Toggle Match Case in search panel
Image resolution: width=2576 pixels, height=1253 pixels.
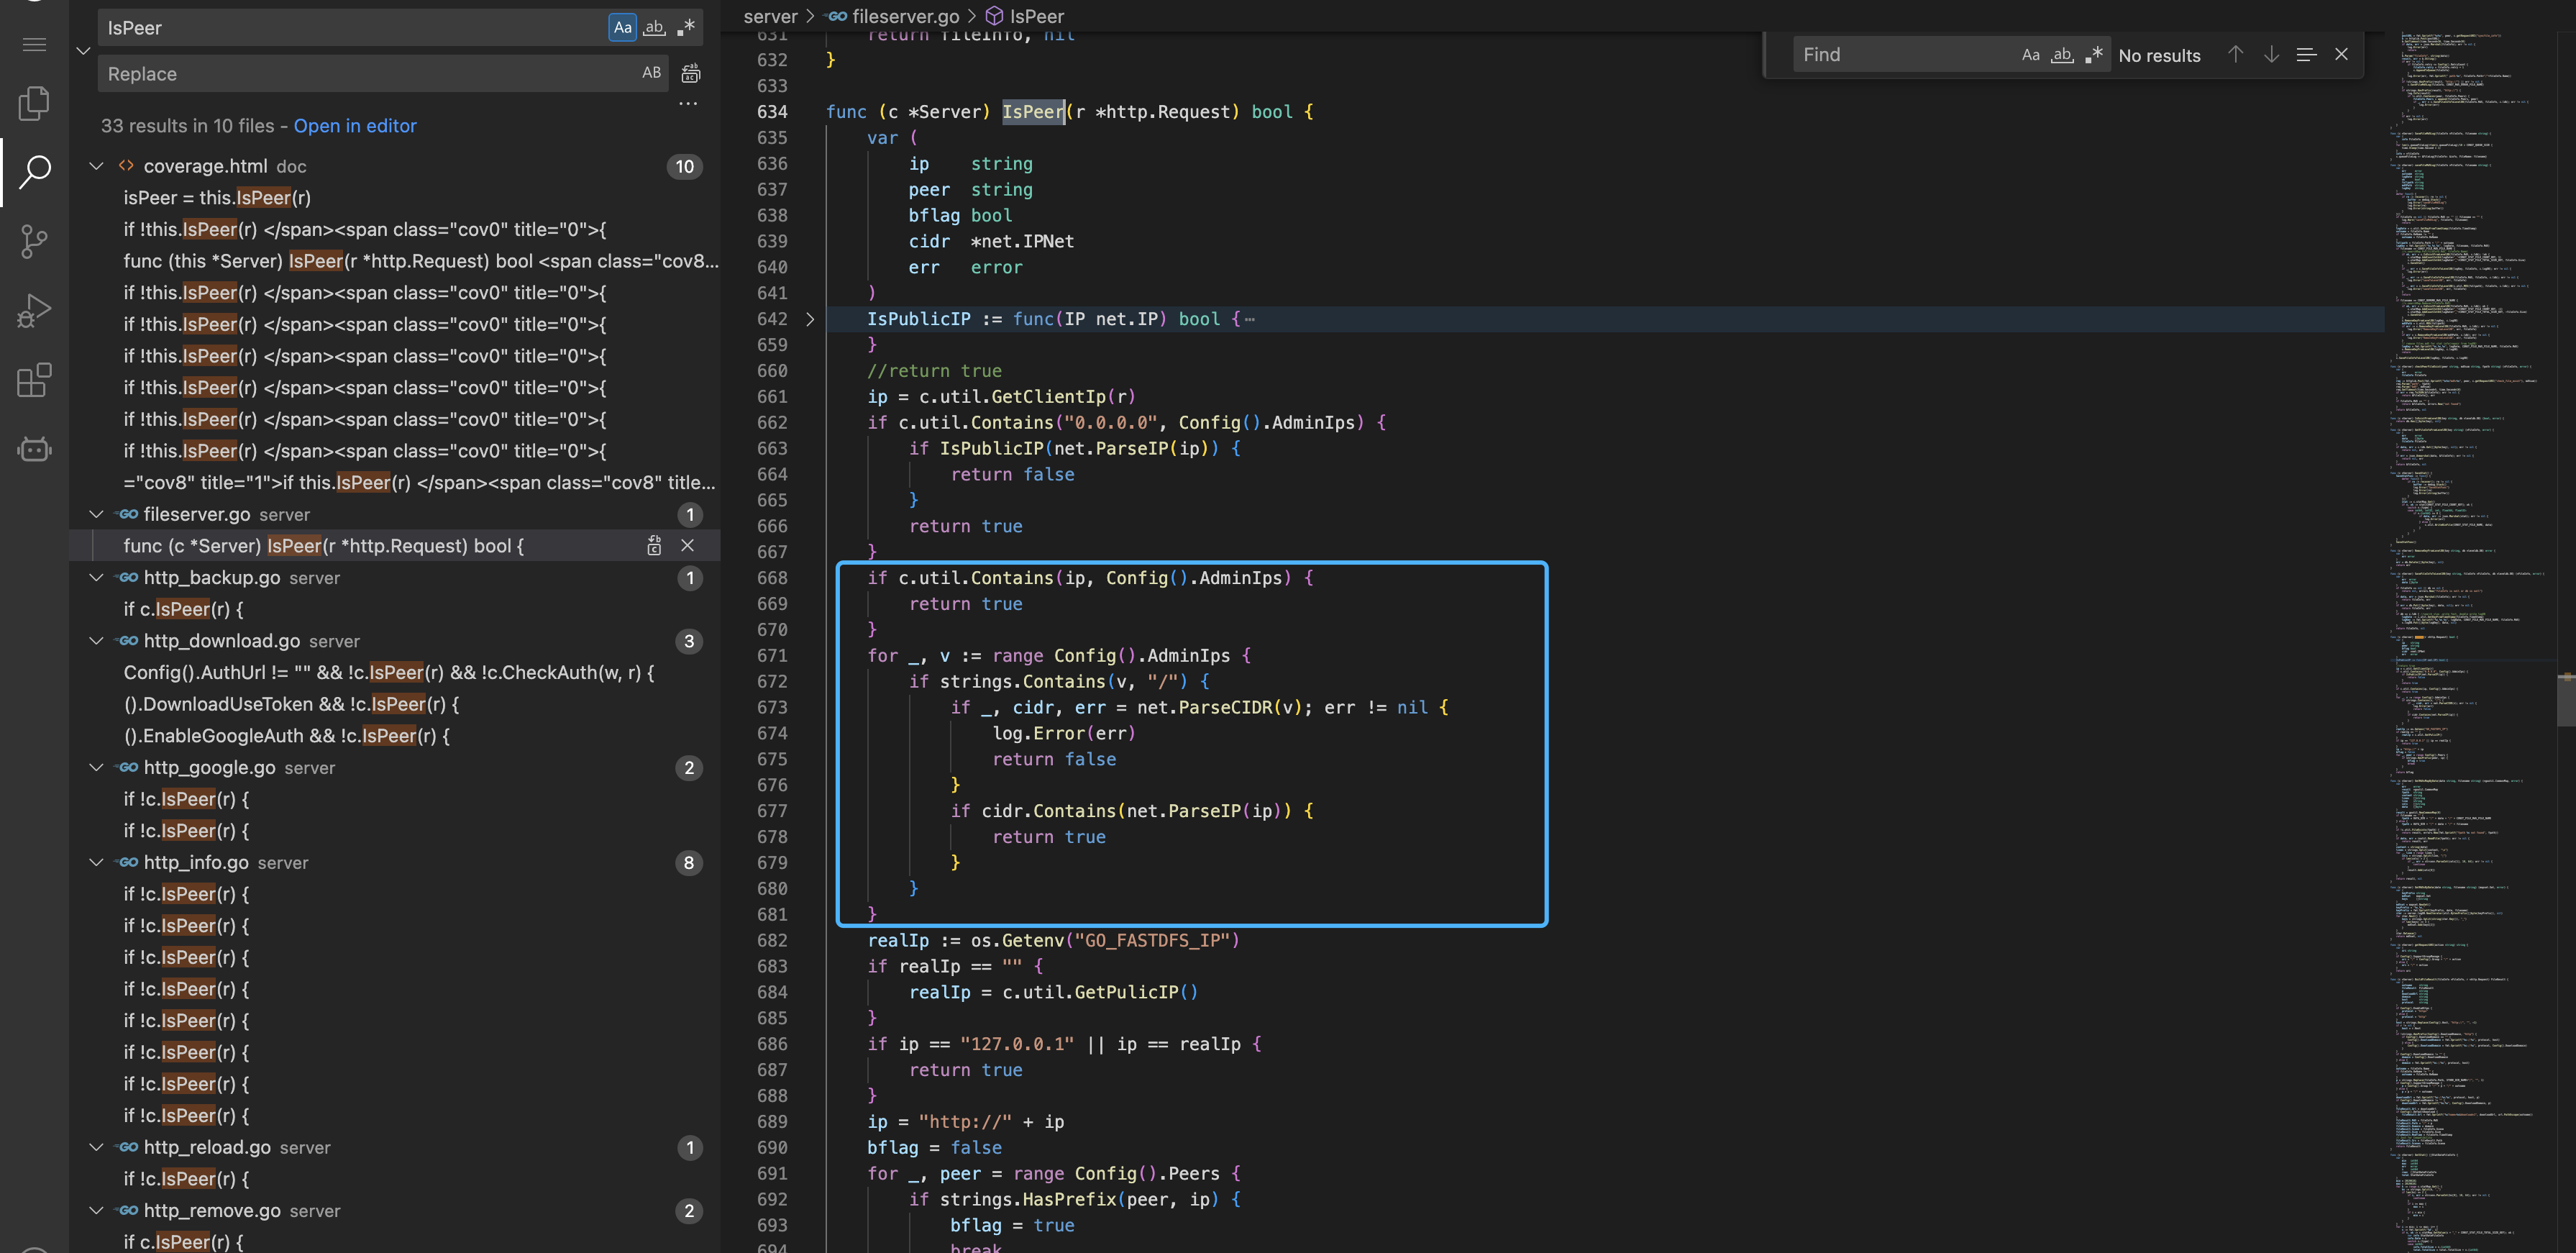coord(622,28)
